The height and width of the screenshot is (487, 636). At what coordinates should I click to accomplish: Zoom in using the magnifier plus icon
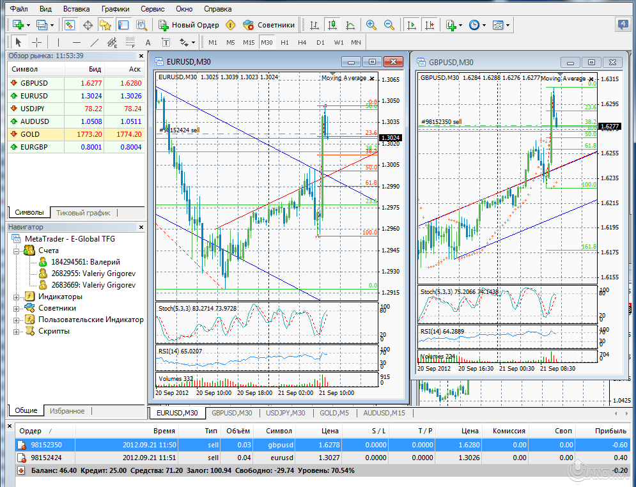tap(371, 25)
